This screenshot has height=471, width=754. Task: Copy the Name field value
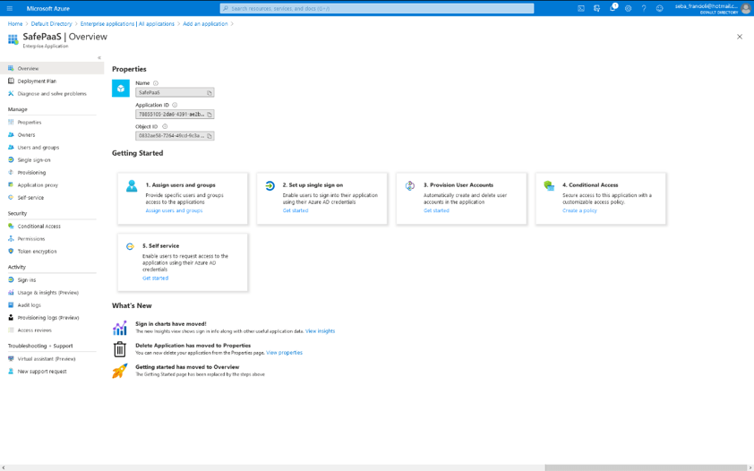coord(210,93)
